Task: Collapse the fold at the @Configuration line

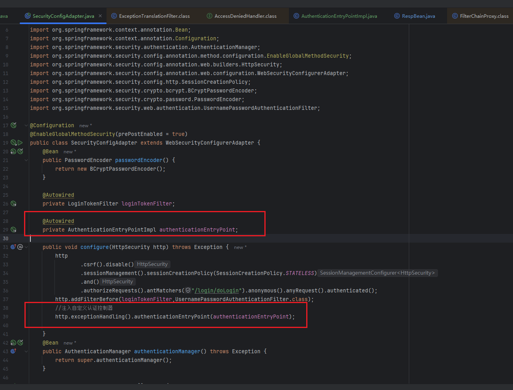Action: pos(26,125)
